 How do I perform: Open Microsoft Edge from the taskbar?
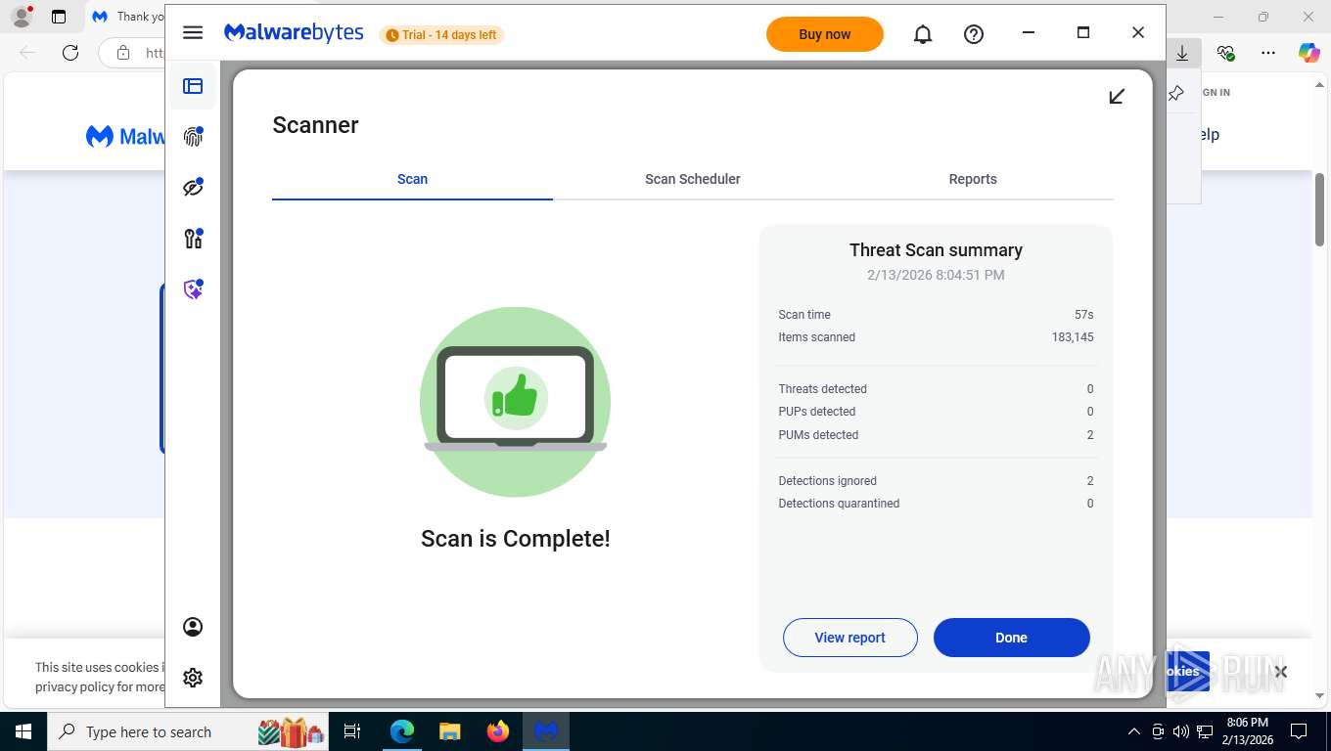tap(402, 731)
